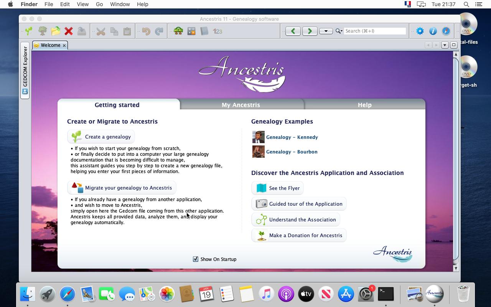This screenshot has width=491, height=307.
Task: Click the Create a genealogy button
Action: (101, 137)
